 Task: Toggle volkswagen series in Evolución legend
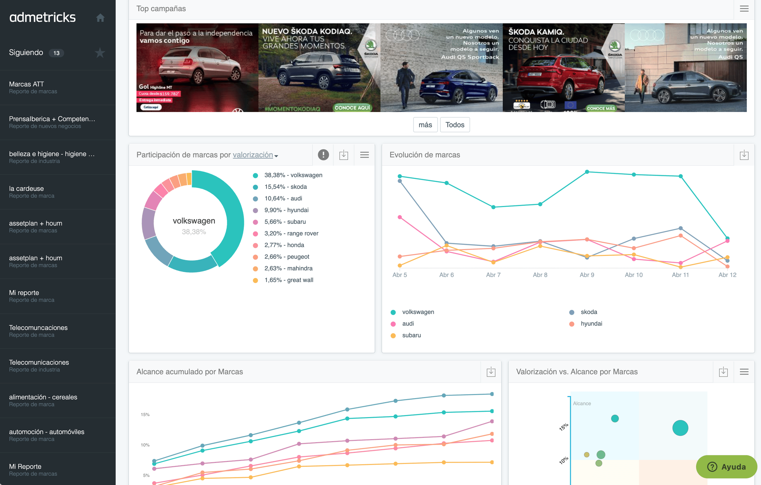coord(418,312)
